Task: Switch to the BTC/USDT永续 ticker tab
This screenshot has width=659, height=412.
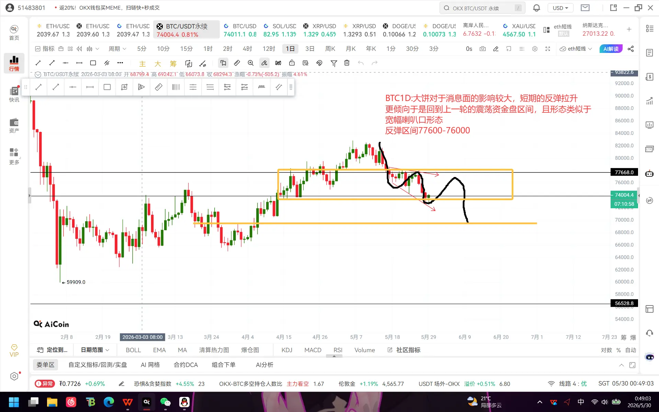Action: point(186,30)
